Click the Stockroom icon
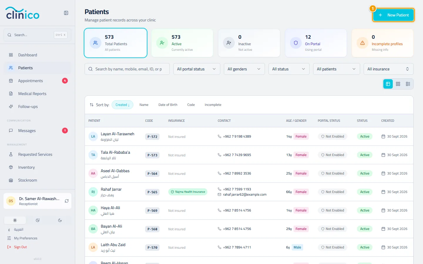 click(11, 180)
